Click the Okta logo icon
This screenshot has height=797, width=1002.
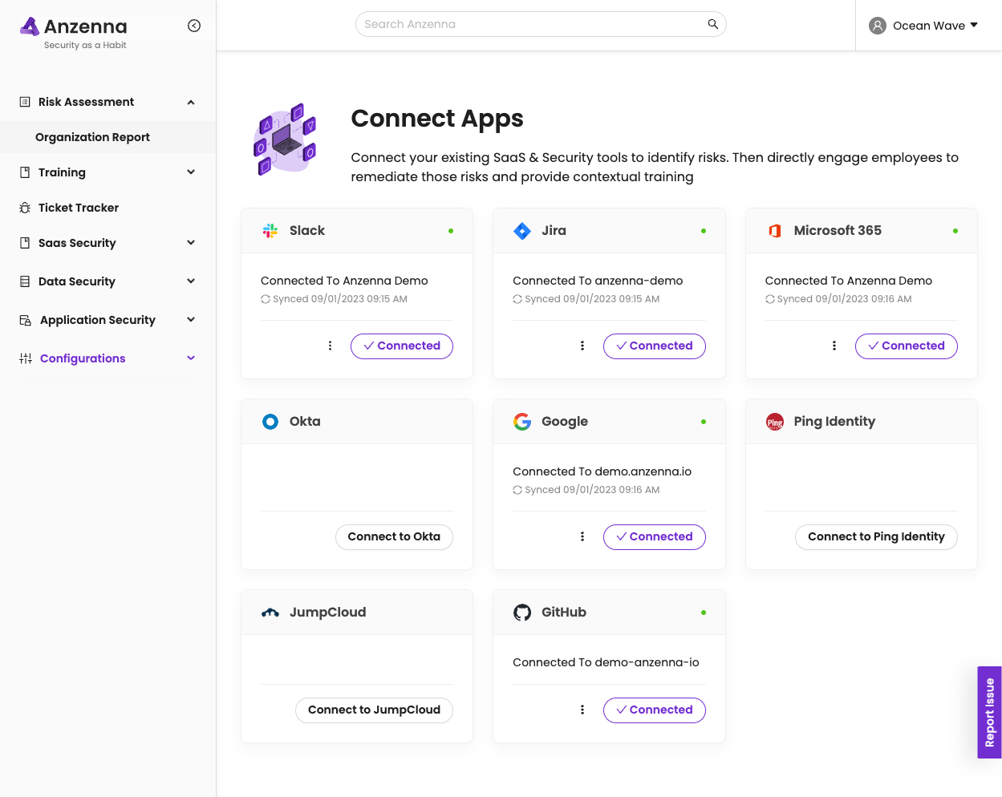[x=270, y=422]
